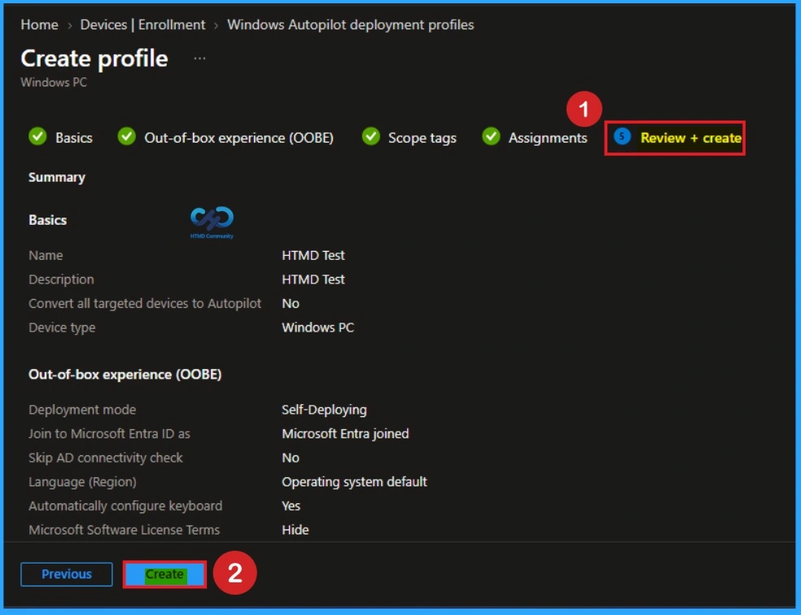Navigate to Devices | Enrollment breadcrumb

click(x=142, y=24)
